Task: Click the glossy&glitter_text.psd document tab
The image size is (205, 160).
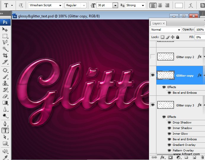Action: (56, 16)
